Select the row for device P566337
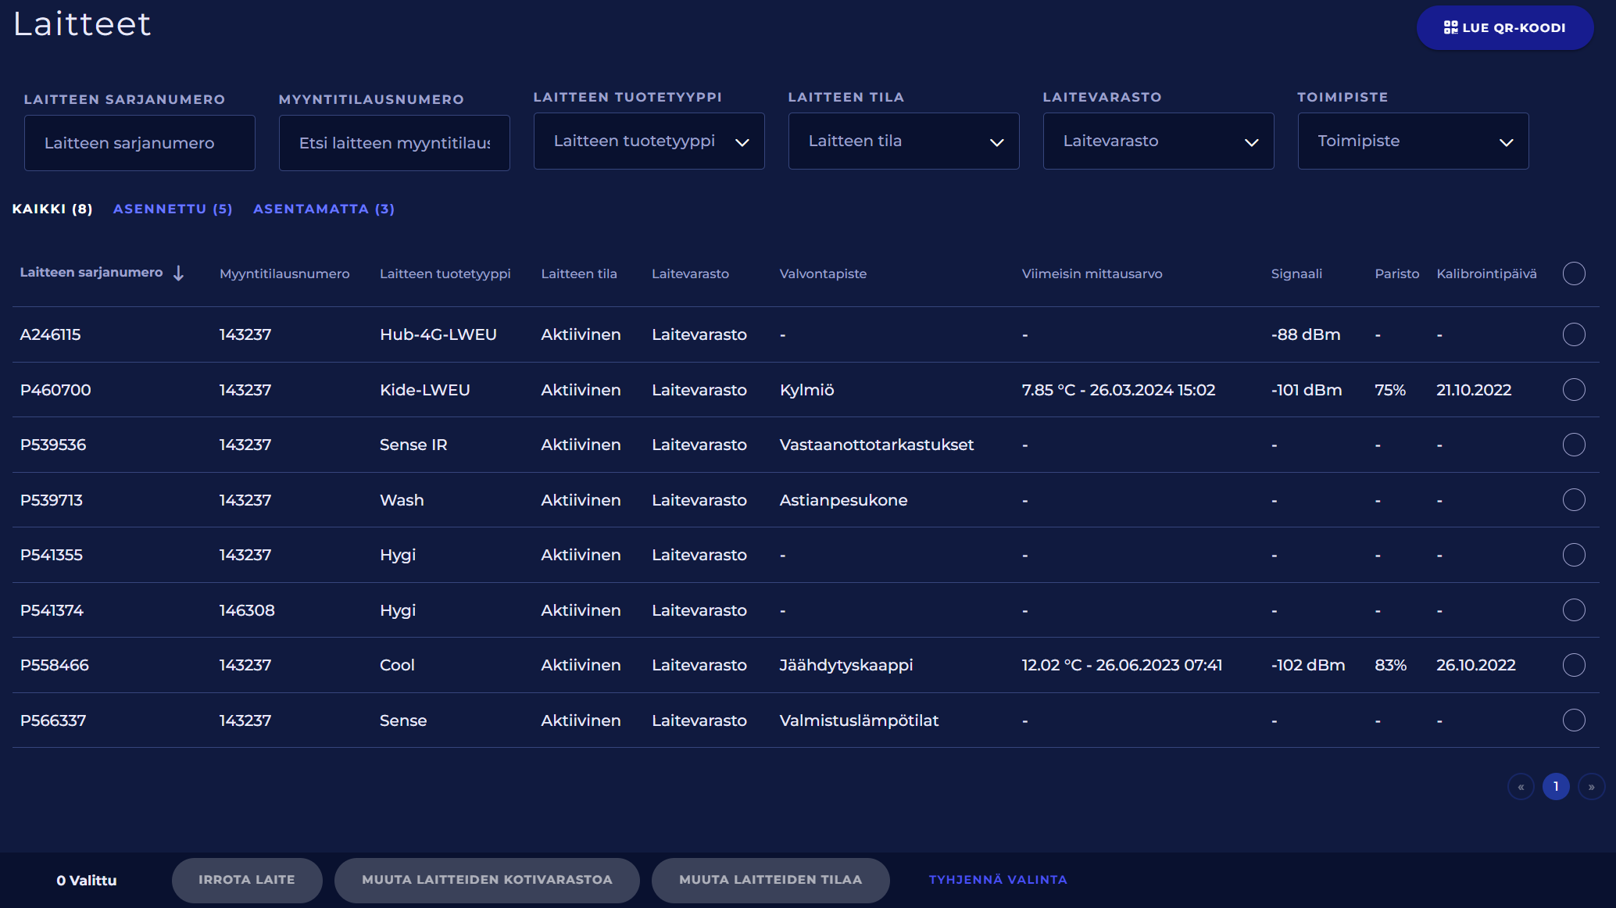The width and height of the screenshot is (1616, 908). (1574, 720)
